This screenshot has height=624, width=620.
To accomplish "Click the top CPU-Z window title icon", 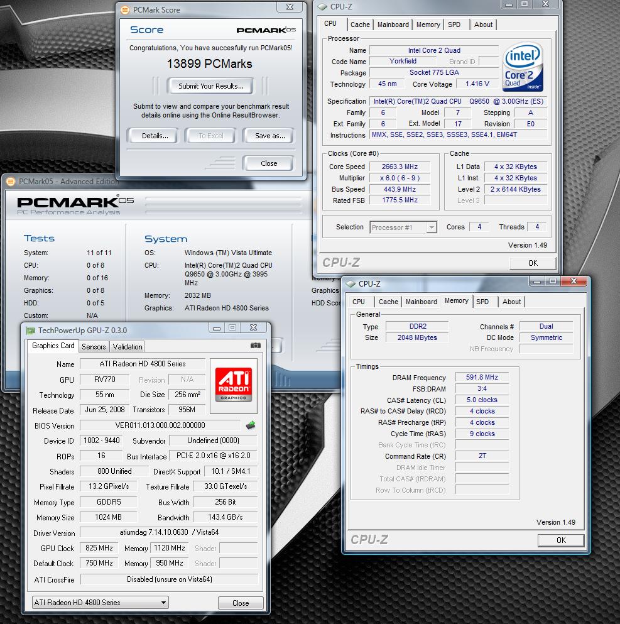I will click(322, 7).
